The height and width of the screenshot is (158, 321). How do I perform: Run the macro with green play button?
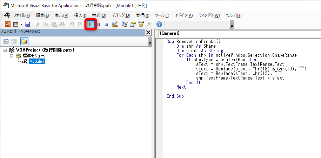point(90,25)
